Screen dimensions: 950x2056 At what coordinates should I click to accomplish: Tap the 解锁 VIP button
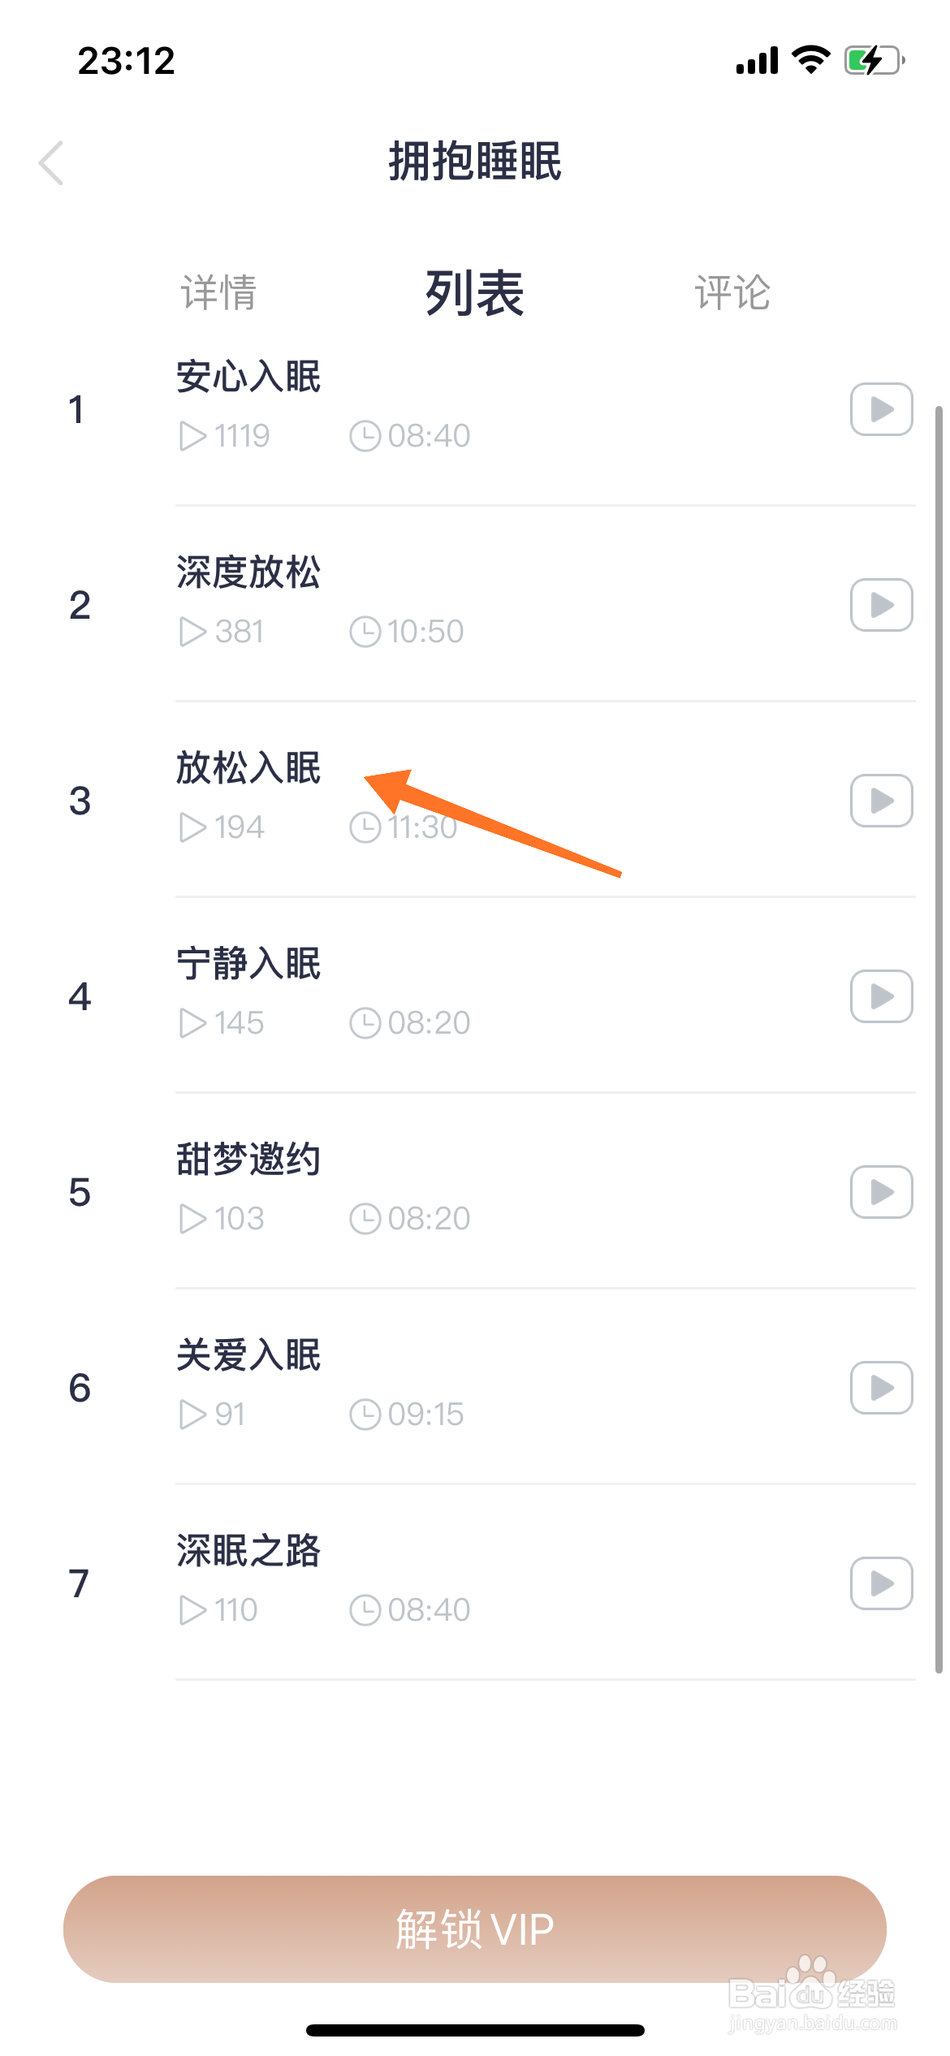click(475, 1929)
